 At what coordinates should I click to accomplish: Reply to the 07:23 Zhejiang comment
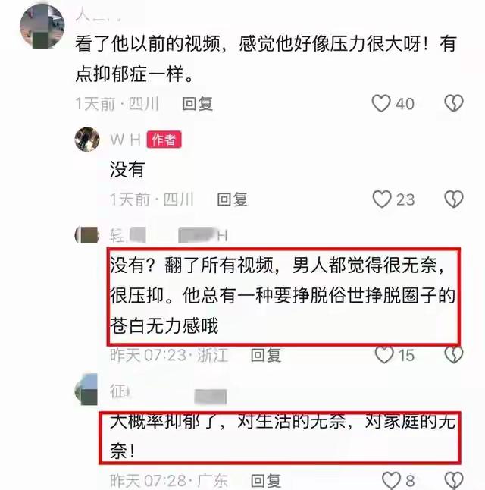[x=266, y=355]
